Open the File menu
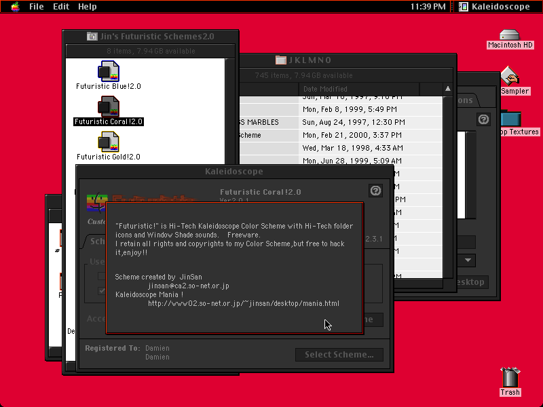Viewport: 543px width, 407px height. pyautogui.click(x=36, y=7)
